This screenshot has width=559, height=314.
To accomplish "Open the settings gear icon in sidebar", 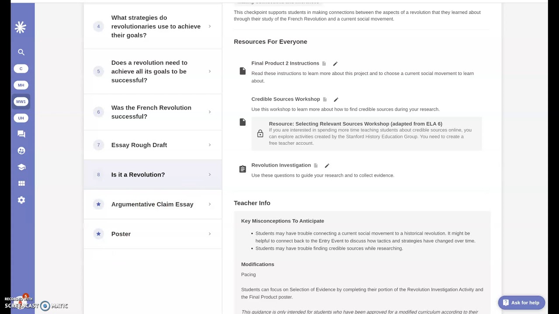I will [x=21, y=200].
